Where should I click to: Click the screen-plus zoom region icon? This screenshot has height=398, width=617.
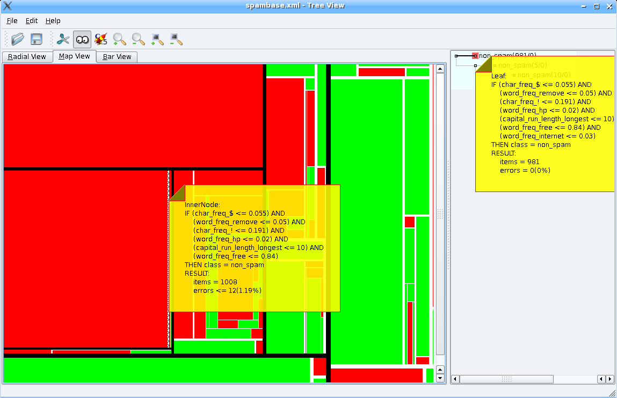coord(157,39)
